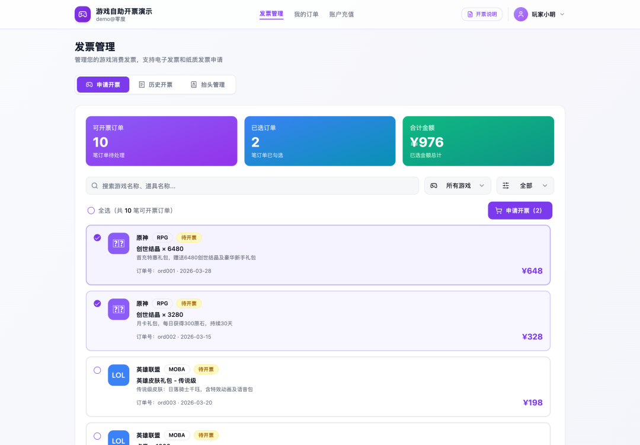Click the document icon in 开票说明 button
Viewport: 640px width, 445px height.
[470, 14]
